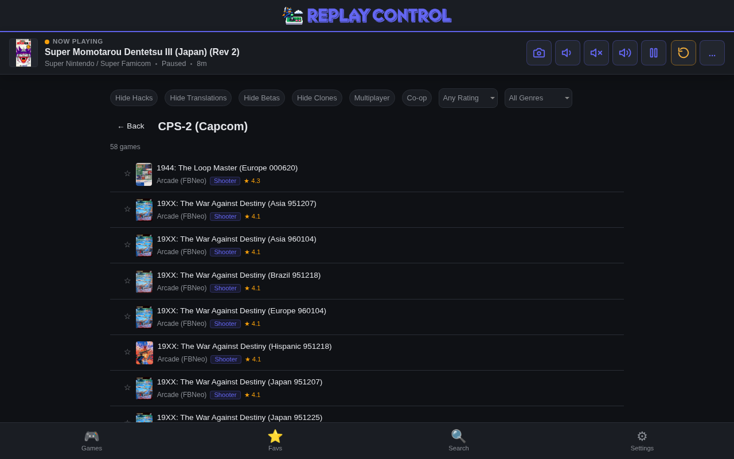Open the All Genres dropdown
This screenshot has width=734, height=459.
click(x=538, y=98)
